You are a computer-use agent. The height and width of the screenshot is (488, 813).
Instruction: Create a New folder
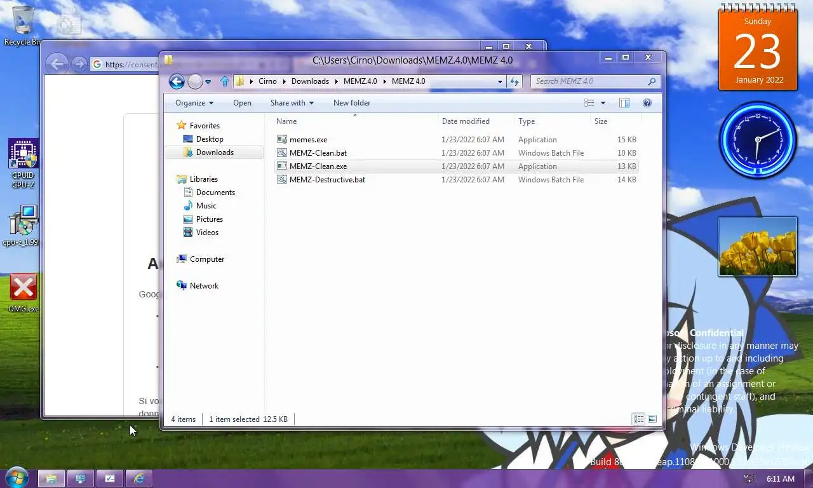[x=352, y=103]
